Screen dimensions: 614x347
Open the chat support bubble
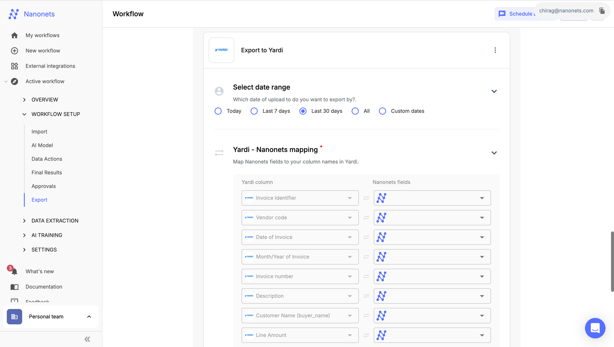pyautogui.click(x=595, y=328)
